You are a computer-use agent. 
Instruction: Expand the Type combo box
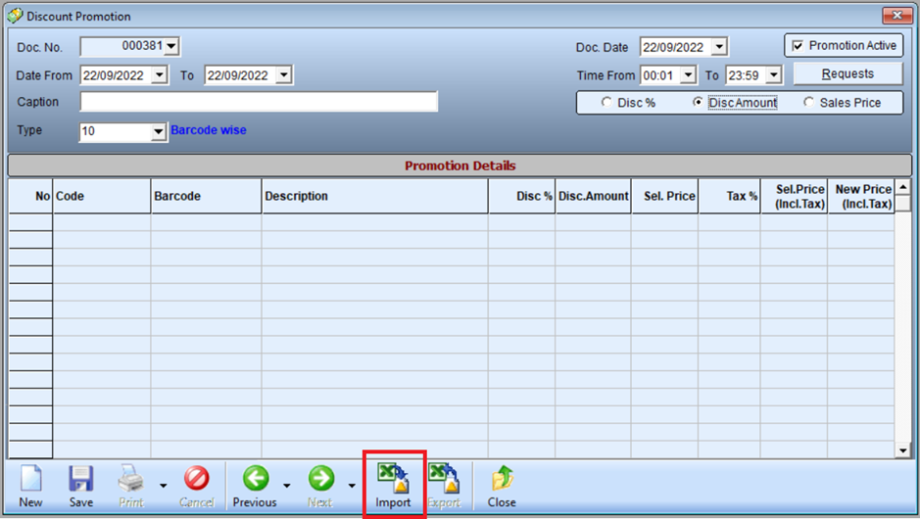[159, 132]
